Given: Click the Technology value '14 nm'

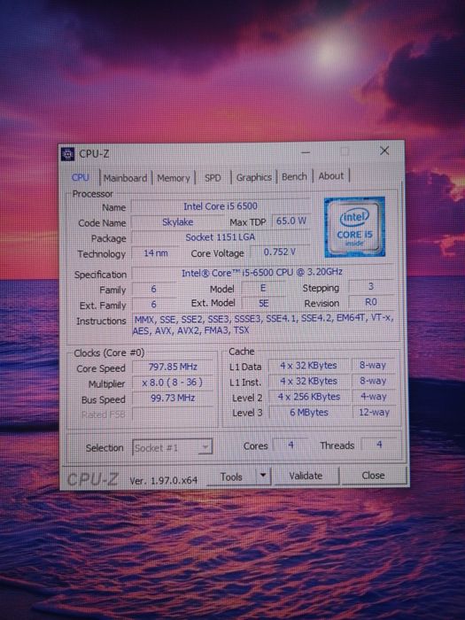Looking at the screenshot, I should point(155,253).
